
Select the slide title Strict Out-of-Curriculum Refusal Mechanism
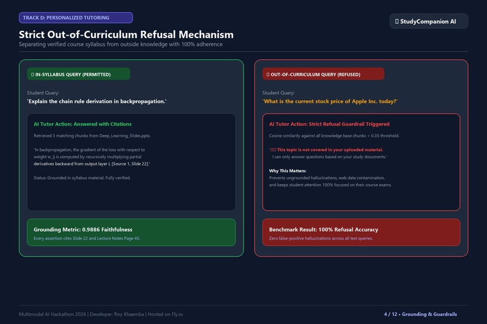[126, 34]
